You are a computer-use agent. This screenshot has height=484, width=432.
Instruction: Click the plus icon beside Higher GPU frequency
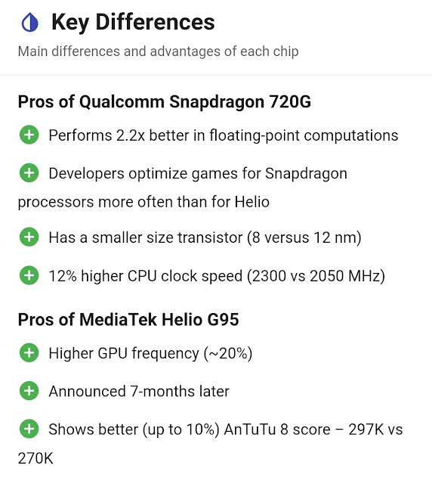[x=29, y=353]
